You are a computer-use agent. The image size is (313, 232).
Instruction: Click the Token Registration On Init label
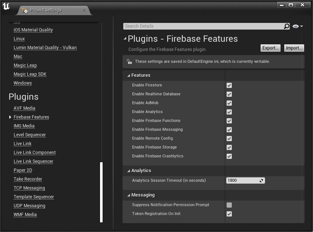156,214
